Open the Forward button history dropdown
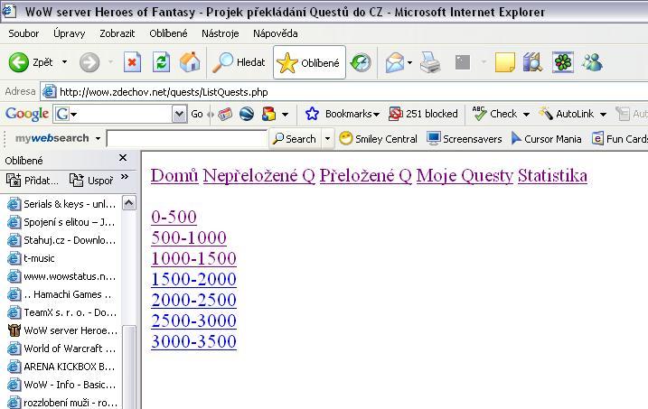This screenshot has width=648, height=409. click(111, 62)
